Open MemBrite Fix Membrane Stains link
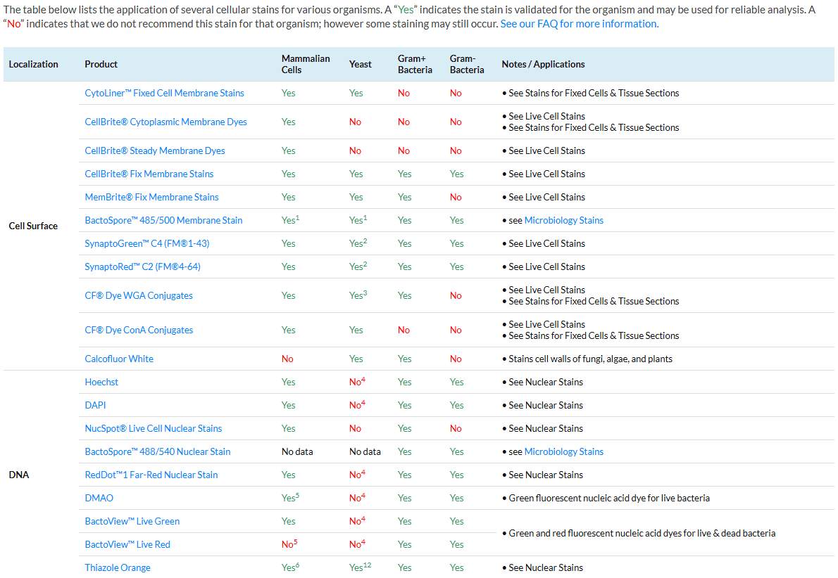838x578 pixels. coord(151,197)
